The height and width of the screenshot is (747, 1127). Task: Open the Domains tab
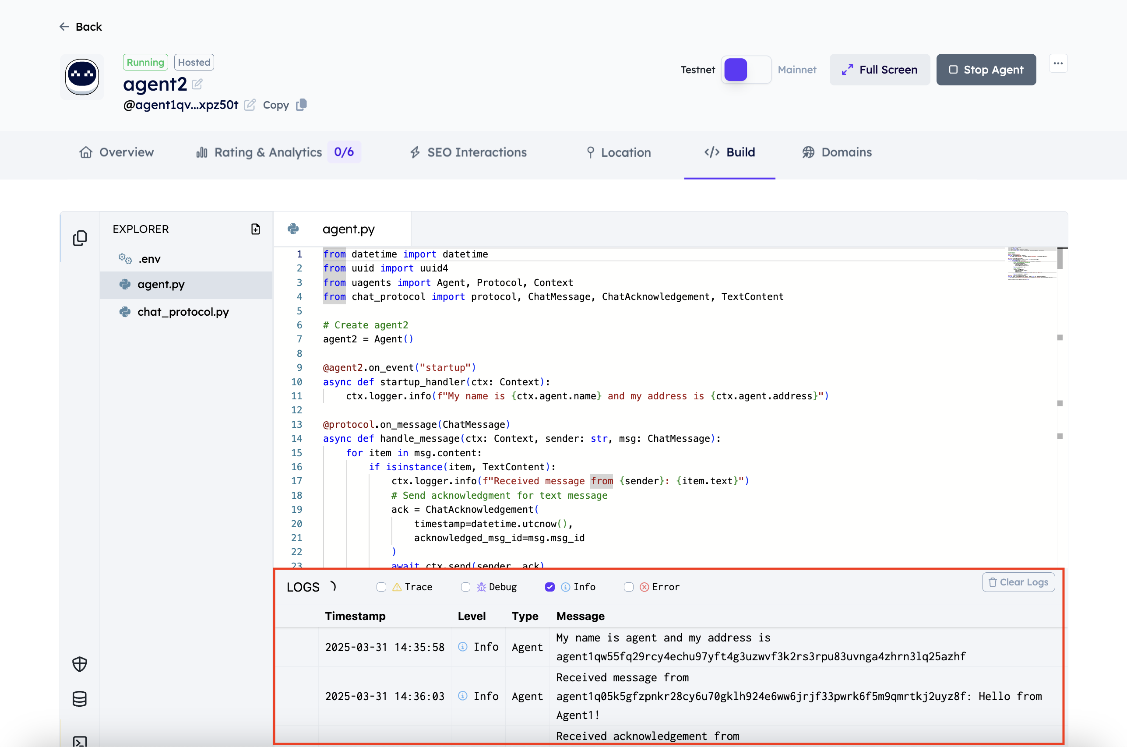tap(837, 152)
